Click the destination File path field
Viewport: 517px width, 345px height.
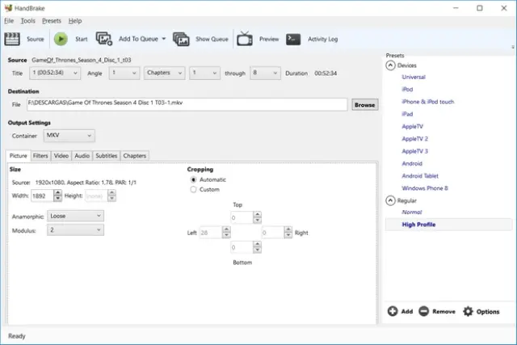click(186, 104)
